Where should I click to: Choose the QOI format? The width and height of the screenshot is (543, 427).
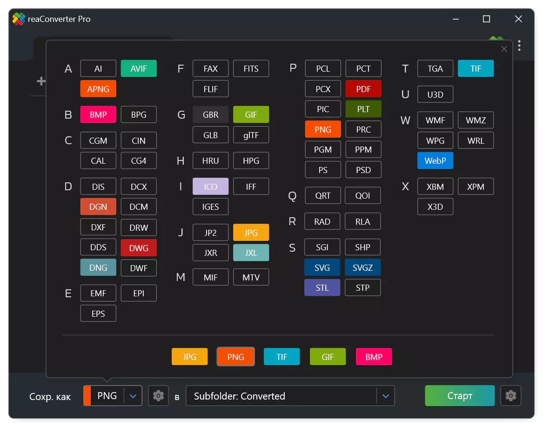tap(362, 196)
